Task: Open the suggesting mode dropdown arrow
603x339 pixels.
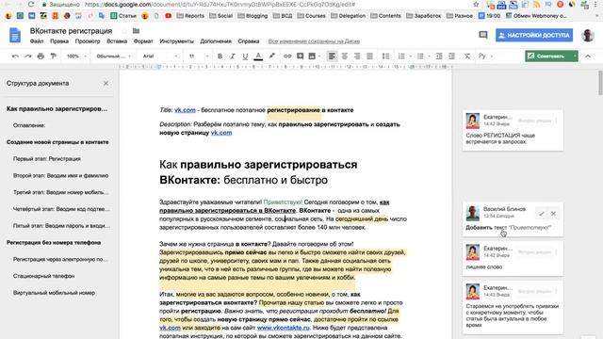Action: click(x=575, y=56)
